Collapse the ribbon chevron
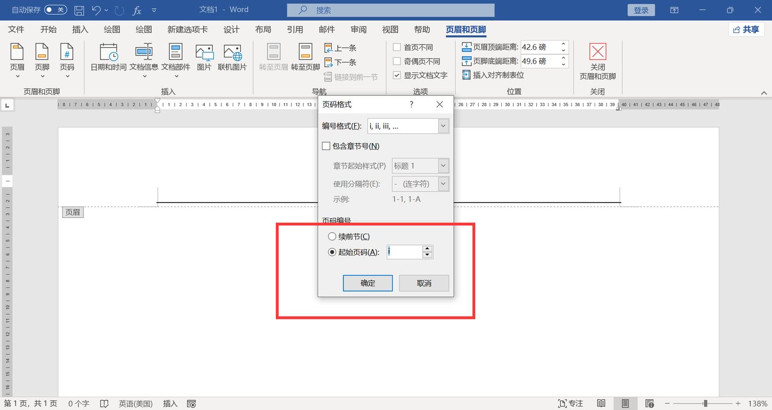Image resolution: width=772 pixels, height=410 pixels. [x=764, y=93]
